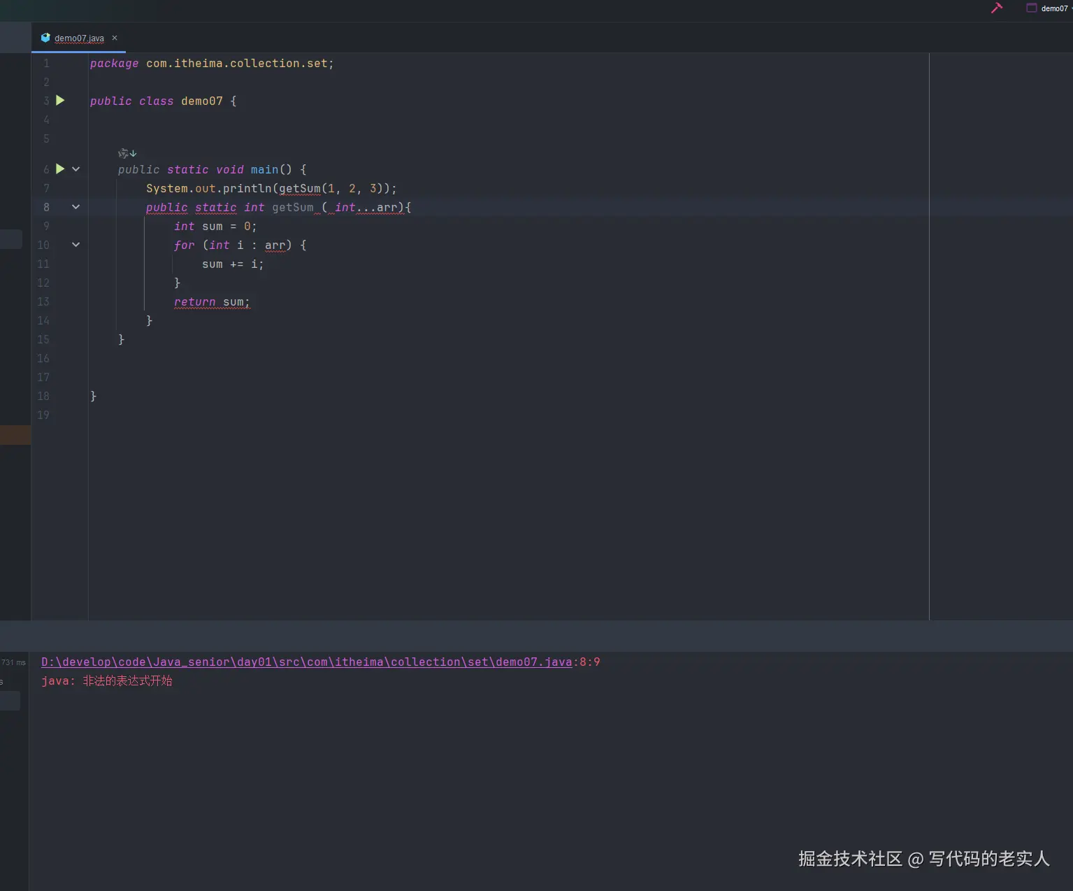Screen dimensions: 1073x891
Task: Click the inlay hint icon above main
Action: 127,153
